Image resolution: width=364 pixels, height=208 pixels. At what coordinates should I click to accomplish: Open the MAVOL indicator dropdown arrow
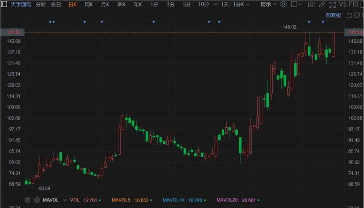point(65,200)
